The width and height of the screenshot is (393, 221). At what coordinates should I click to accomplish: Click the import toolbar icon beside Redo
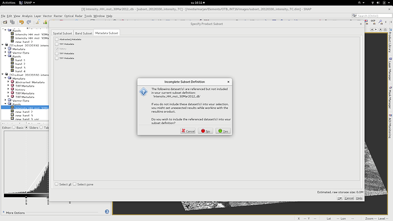pyautogui.click(x=38, y=22)
